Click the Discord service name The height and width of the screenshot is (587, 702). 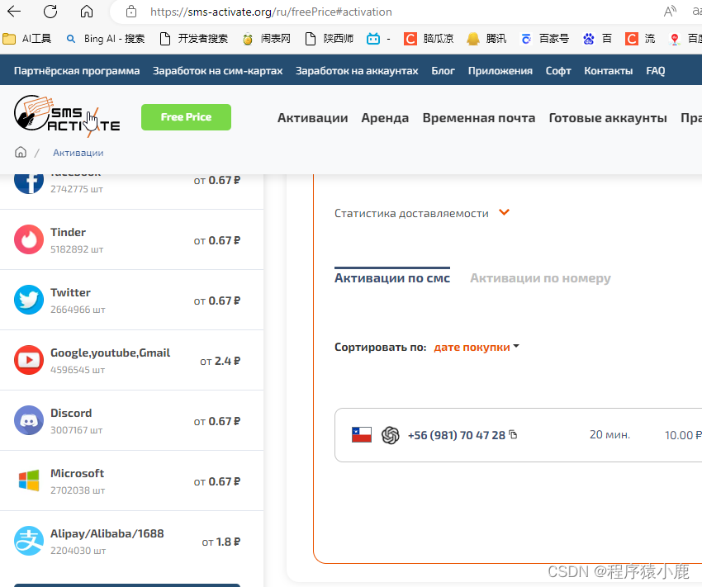point(71,413)
